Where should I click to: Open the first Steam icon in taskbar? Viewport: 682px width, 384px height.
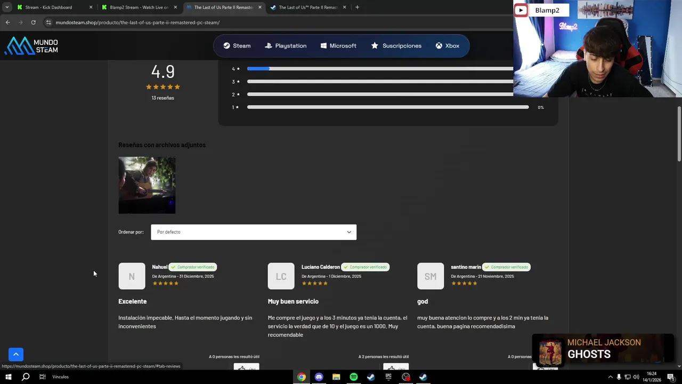point(371,377)
